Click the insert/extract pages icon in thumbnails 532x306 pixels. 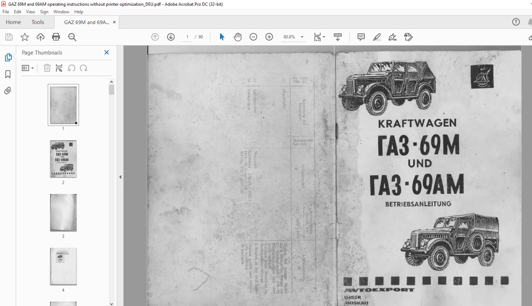(59, 68)
